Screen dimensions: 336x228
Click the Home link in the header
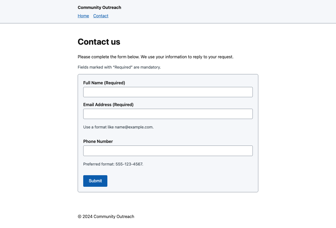coord(83,16)
